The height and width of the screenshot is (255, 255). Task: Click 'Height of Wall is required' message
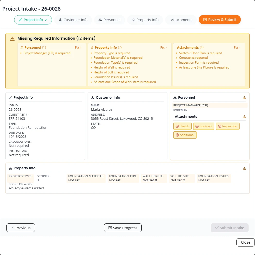[x=112, y=67]
